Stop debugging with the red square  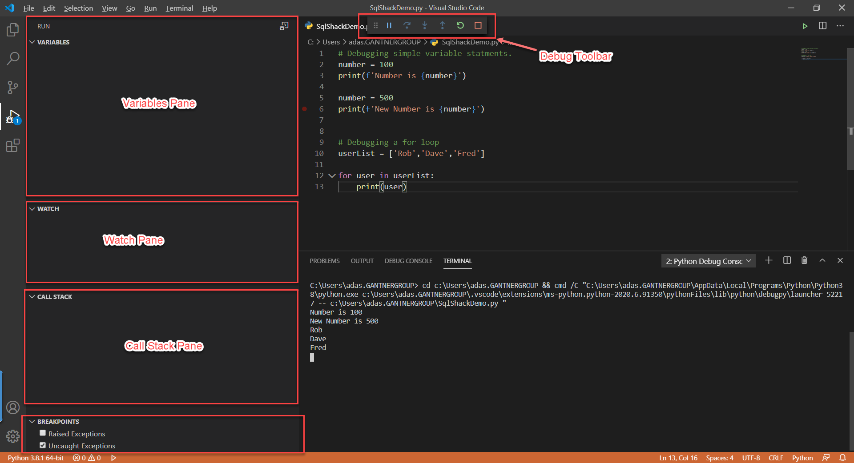tap(478, 26)
